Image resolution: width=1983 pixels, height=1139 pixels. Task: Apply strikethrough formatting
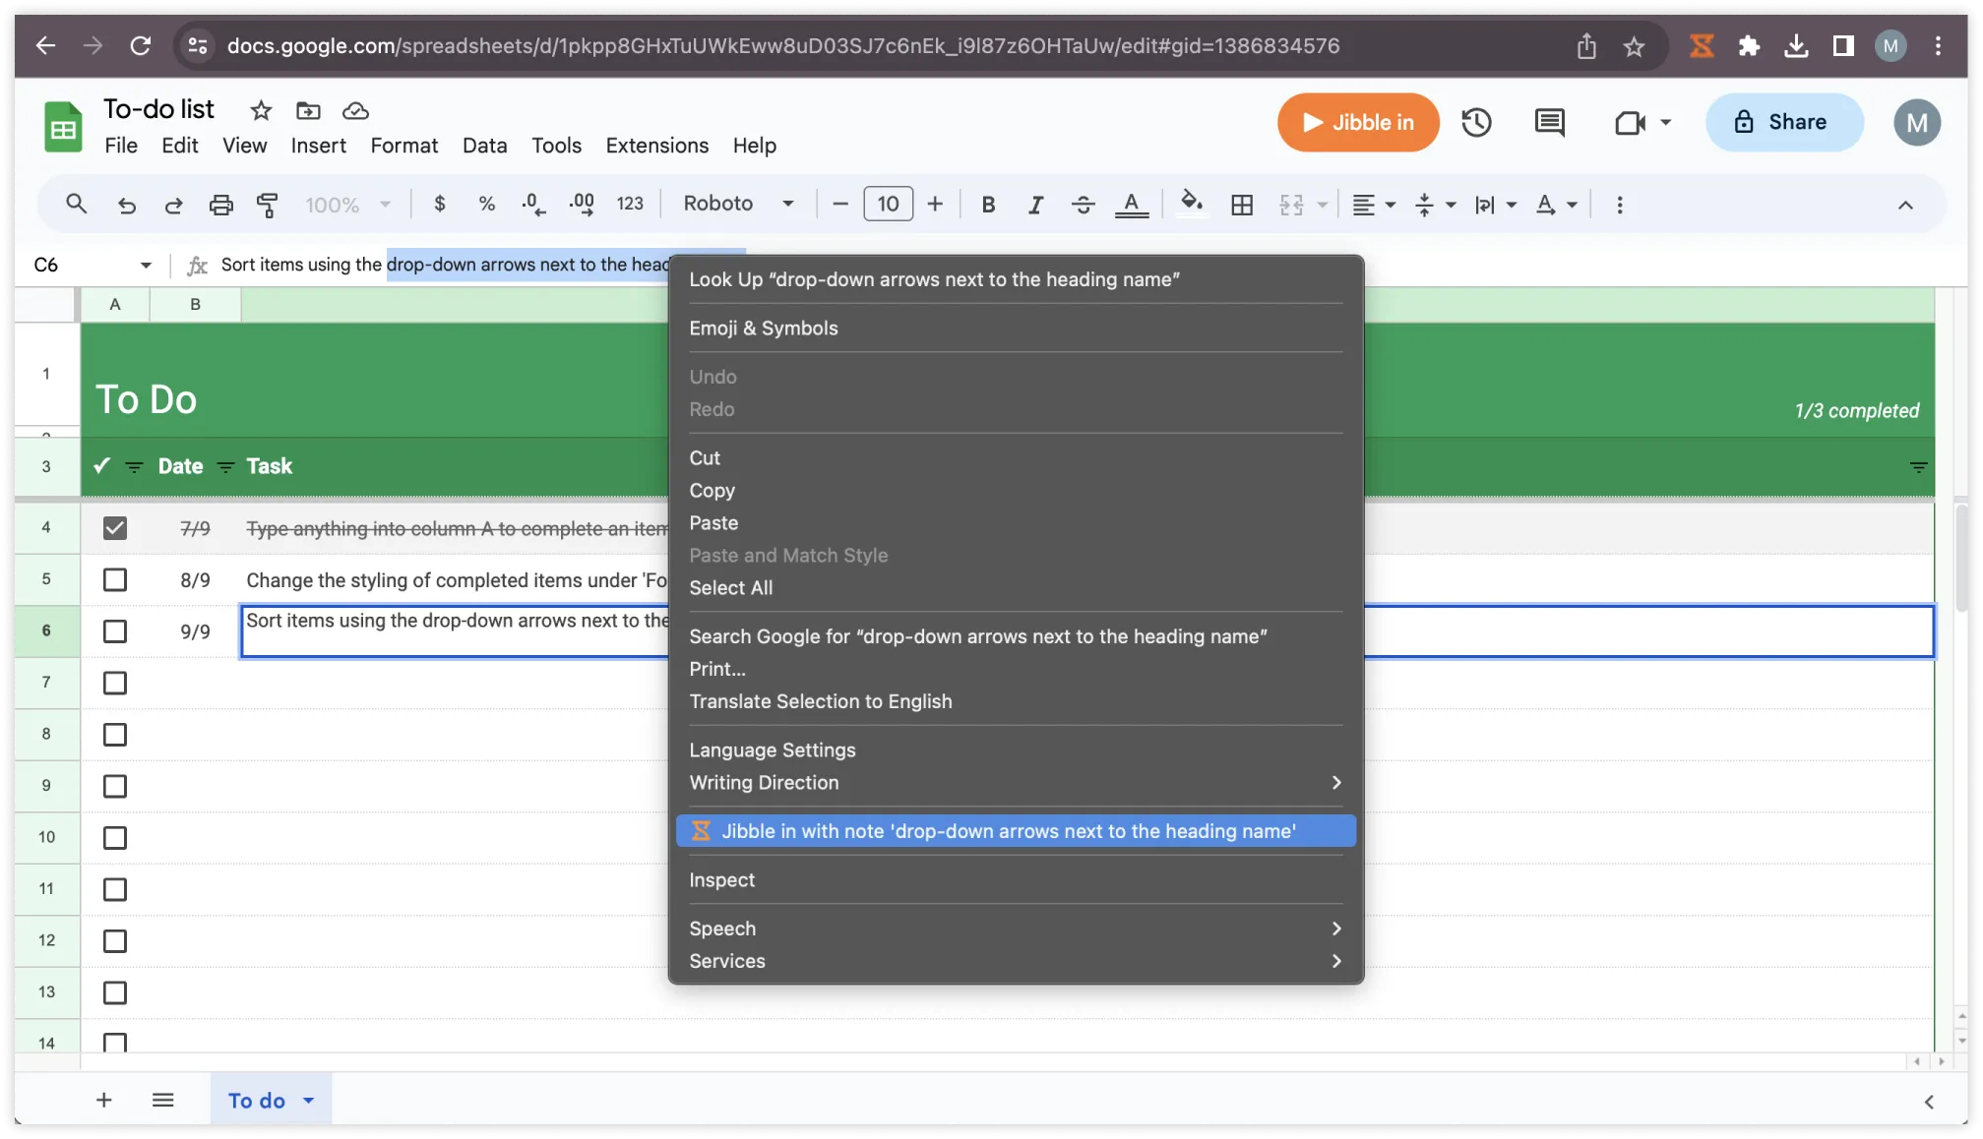coord(1083,205)
